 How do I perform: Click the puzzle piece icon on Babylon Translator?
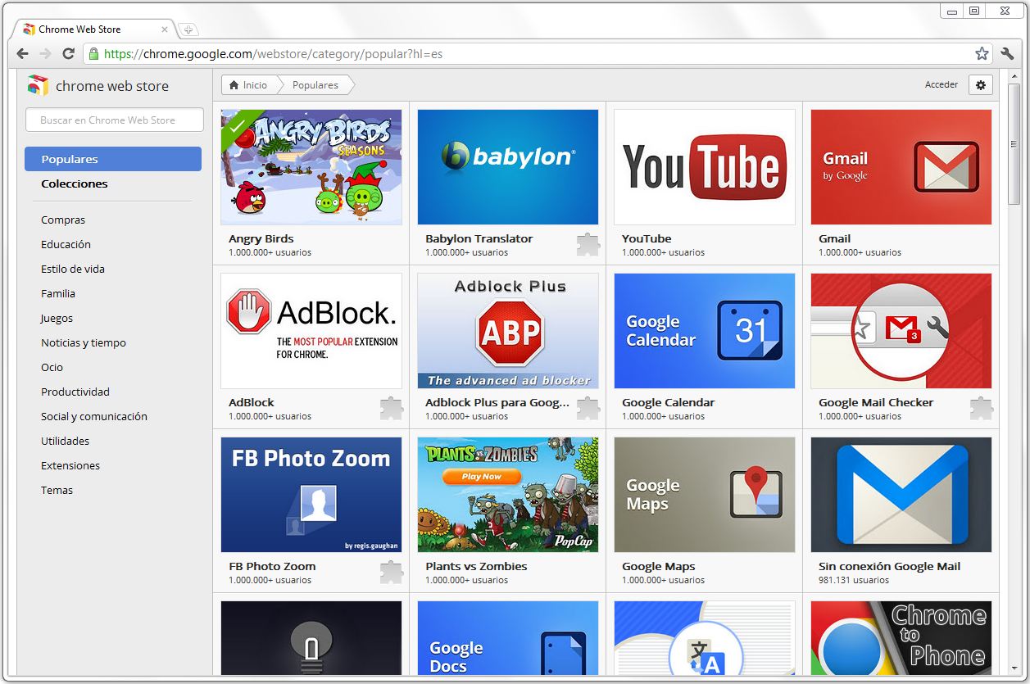tap(588, 244)
